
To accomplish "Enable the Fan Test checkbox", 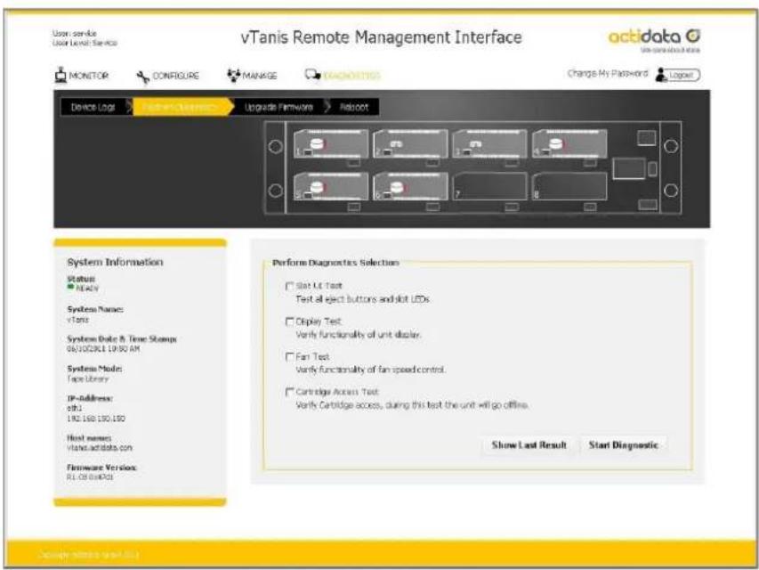I will [289, 357].
